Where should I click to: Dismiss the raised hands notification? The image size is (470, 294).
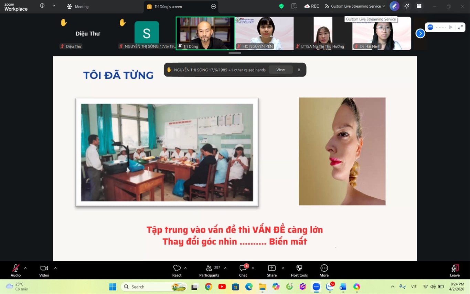299,70
